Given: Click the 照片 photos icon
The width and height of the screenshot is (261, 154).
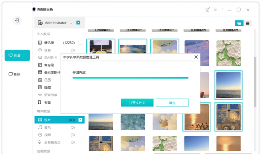Looking at the screenshot, I should 40,120.
